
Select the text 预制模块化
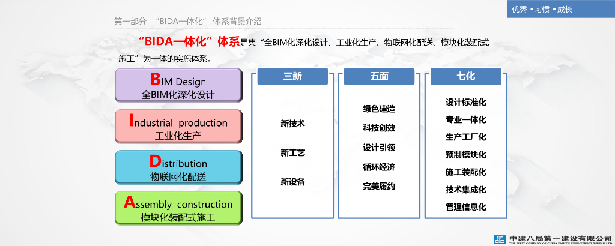pyautogui.click(x=466, y=155)
